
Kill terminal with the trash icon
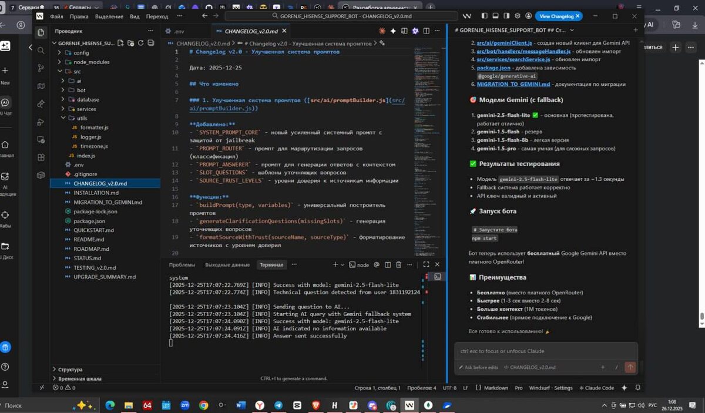point(399,265)
